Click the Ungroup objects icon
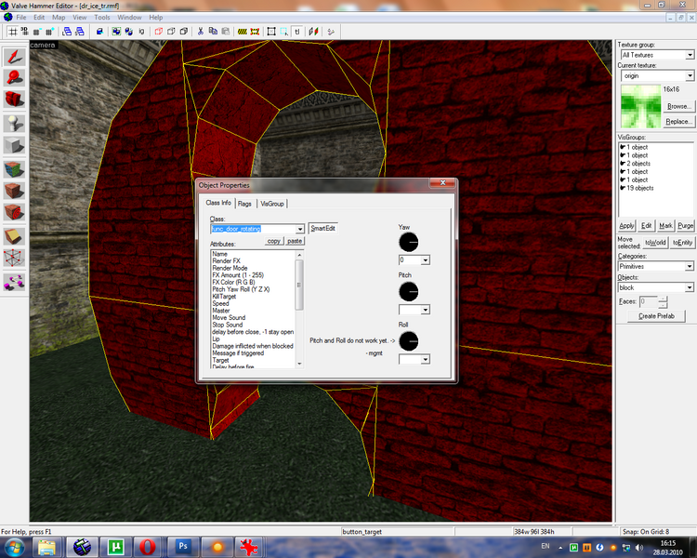The width and height of the screenshot is (697, 558). [129, 32]
